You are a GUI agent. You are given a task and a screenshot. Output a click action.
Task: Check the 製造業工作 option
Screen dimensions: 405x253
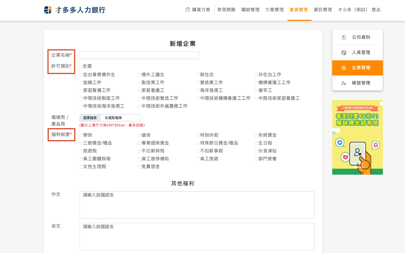(139, 83)
